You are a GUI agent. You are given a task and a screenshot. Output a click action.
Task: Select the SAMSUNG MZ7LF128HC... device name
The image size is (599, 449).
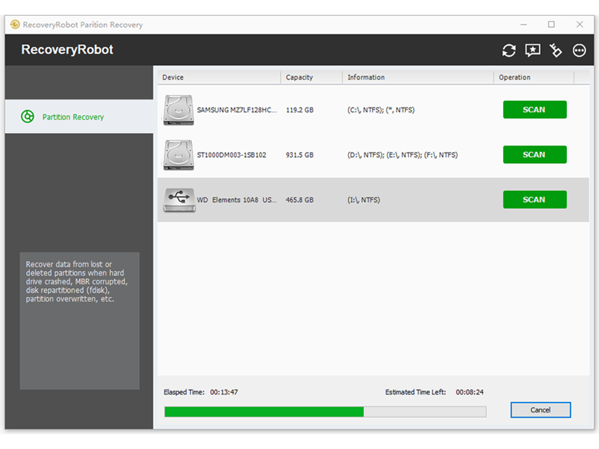pos(237,110)
